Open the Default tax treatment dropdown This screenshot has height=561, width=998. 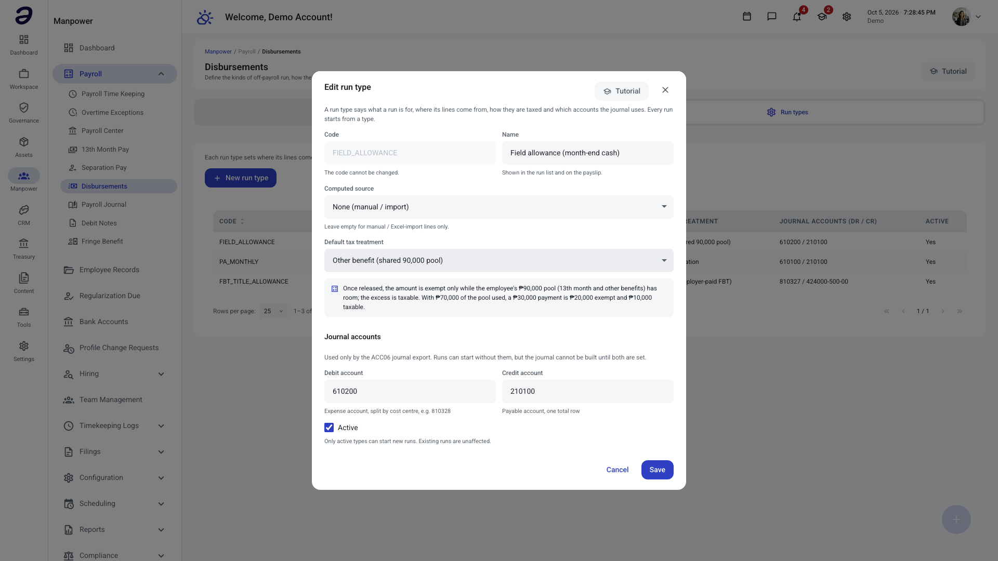[x=499, y=260]
